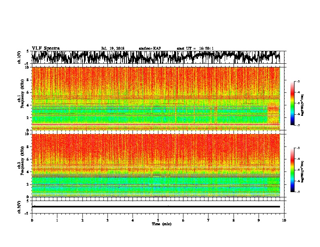Click the ch.1 color scale log(PSD) units label
The width and height of the screenshot is (320, 247).
click(x=303, y=105)
